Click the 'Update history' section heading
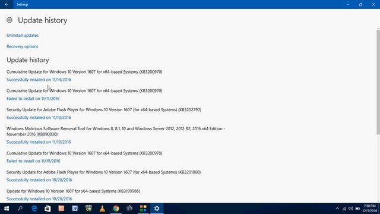Viewport: 380px width, 214px height. tap(28, 60)
